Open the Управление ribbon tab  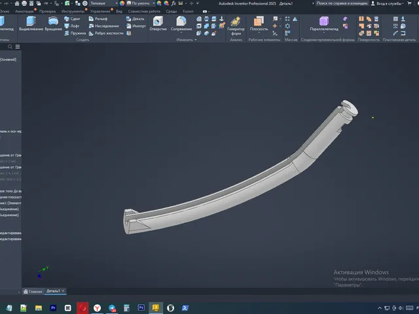[100, 11]
